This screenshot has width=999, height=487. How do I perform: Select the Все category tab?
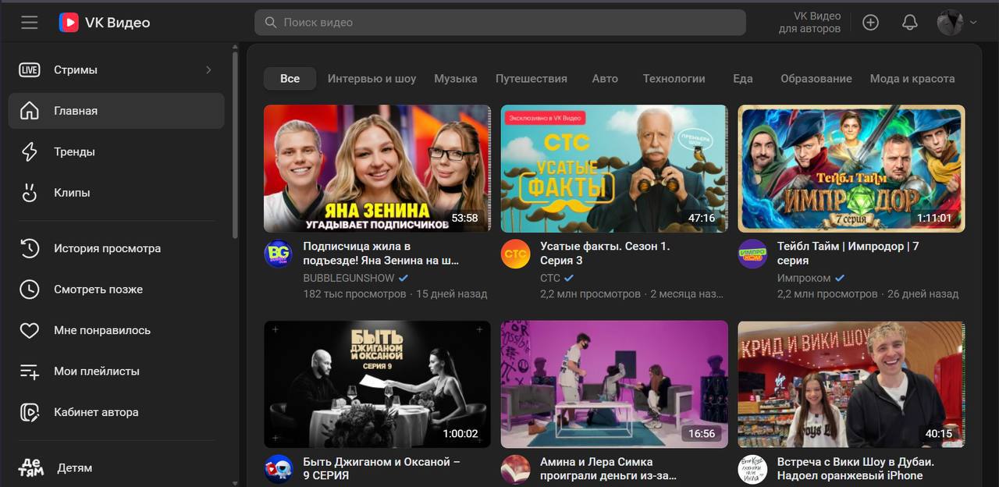[x=290, y=79]
